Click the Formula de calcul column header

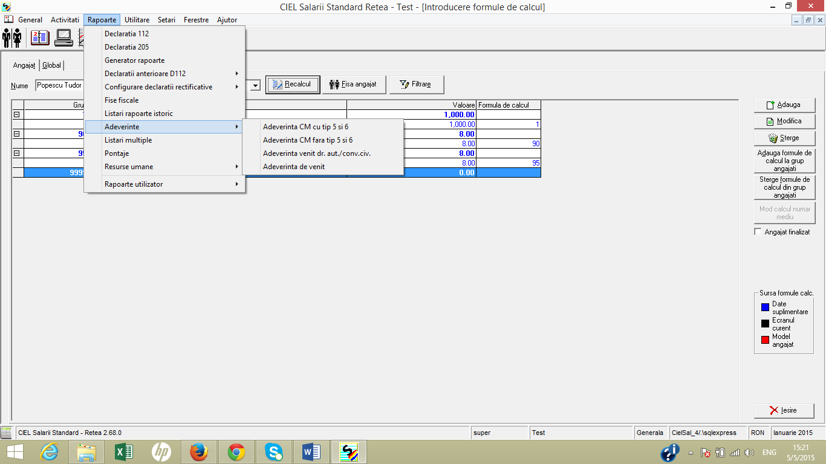pyautogui.click(x=509, y=105)
